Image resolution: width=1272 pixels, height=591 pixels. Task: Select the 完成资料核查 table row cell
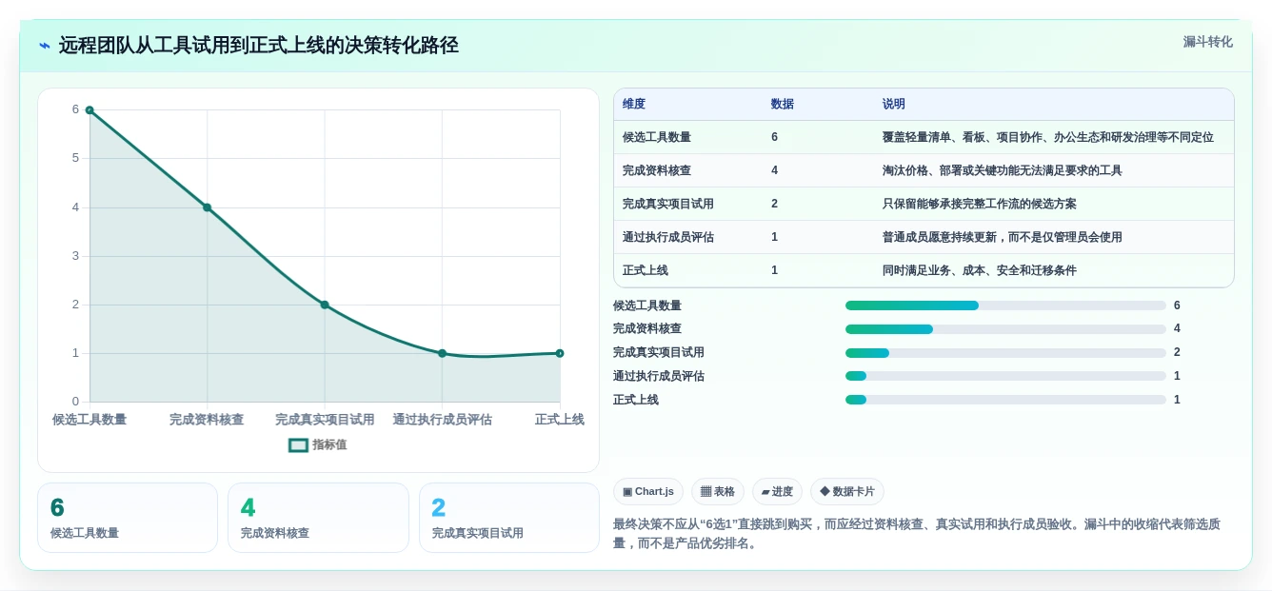pos(657,170)
